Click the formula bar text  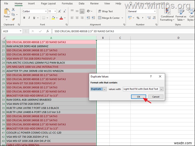coord(84,31)
